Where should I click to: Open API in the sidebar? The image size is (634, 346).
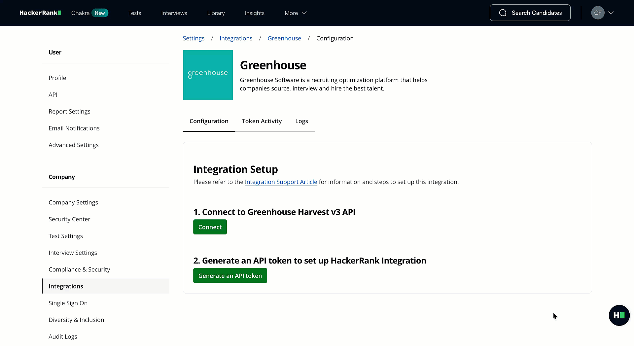coord(53,95)
